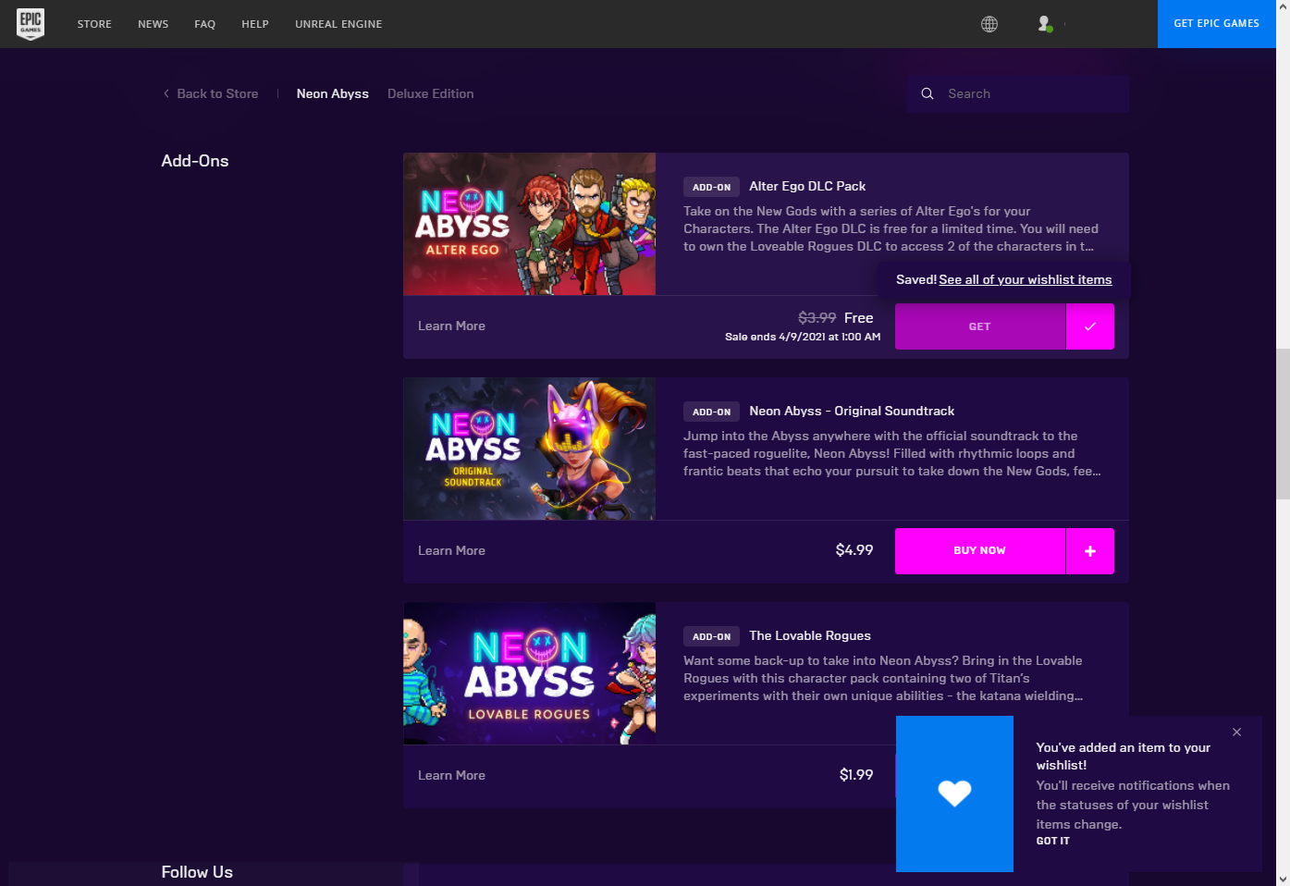The width and height of the screenshot is (1290, 886).
Task: Open the user account icon
Action: click(x=1045, y=24)
